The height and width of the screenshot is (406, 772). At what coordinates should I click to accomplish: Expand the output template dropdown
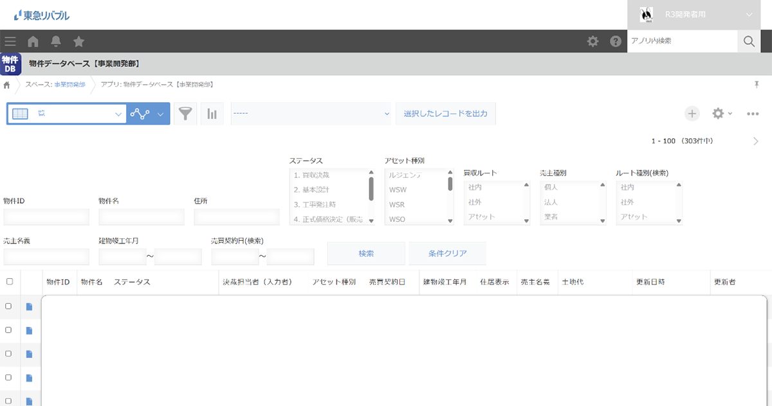pyautogui.click(x=311, y=114)
